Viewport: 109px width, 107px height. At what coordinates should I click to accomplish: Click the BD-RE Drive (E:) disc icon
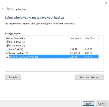point(7,46)
